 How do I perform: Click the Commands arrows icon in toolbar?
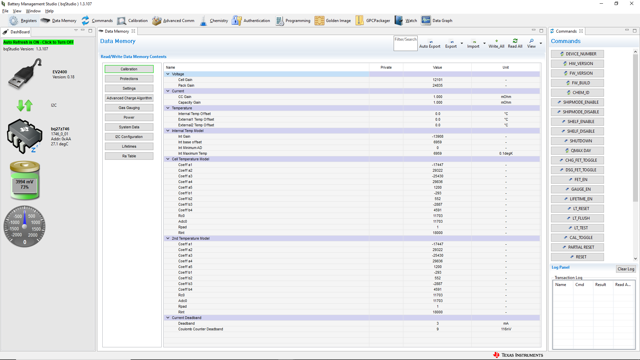(85, 21)
